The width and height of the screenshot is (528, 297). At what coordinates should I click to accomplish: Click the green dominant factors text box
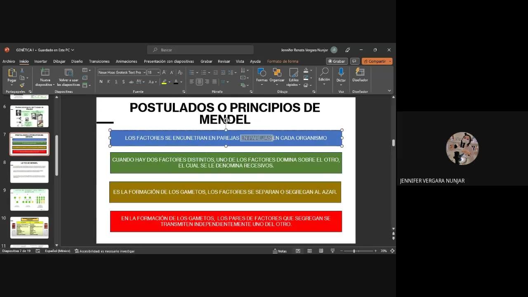pos(226,163)
